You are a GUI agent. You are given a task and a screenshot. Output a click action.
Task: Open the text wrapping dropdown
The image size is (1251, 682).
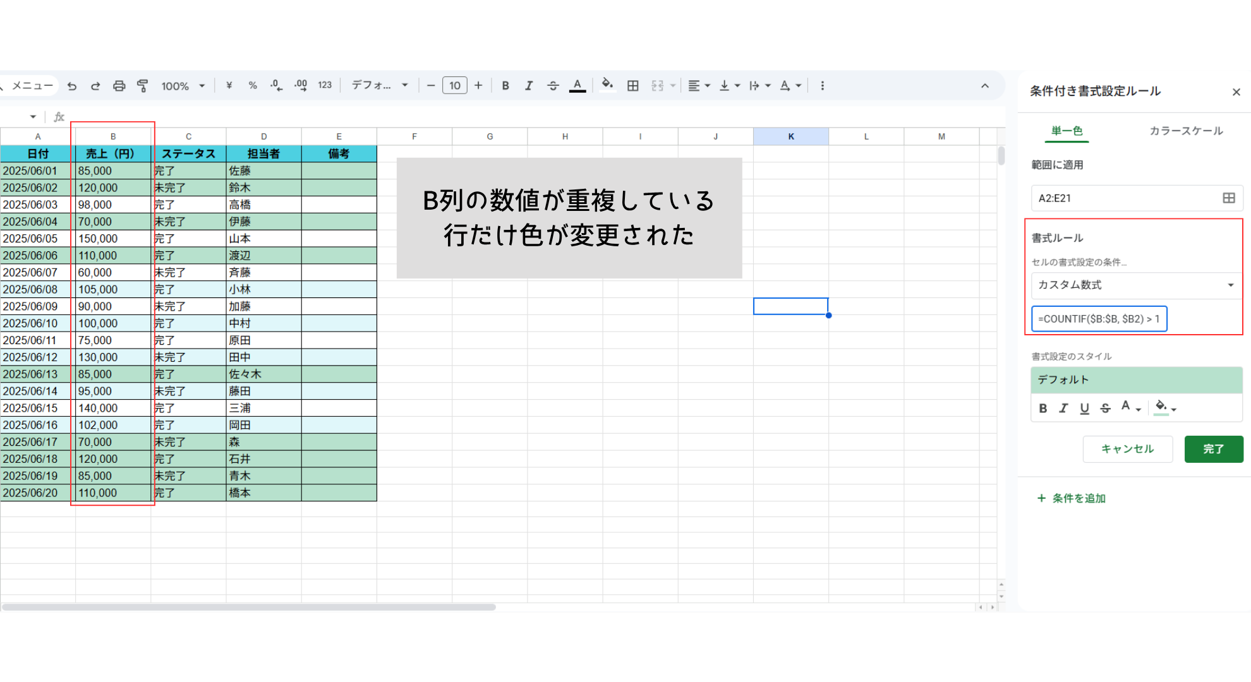point(759,85)
